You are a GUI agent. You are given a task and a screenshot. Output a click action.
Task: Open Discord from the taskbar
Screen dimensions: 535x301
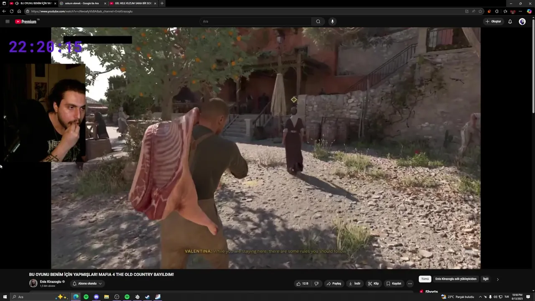pos(96,297)
